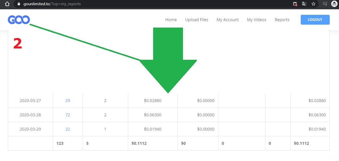
Task: Open the translate page icon
Action: [304, 4]
